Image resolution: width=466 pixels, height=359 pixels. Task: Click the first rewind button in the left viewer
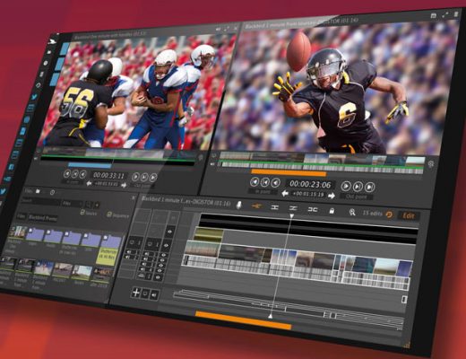point(67,173)
